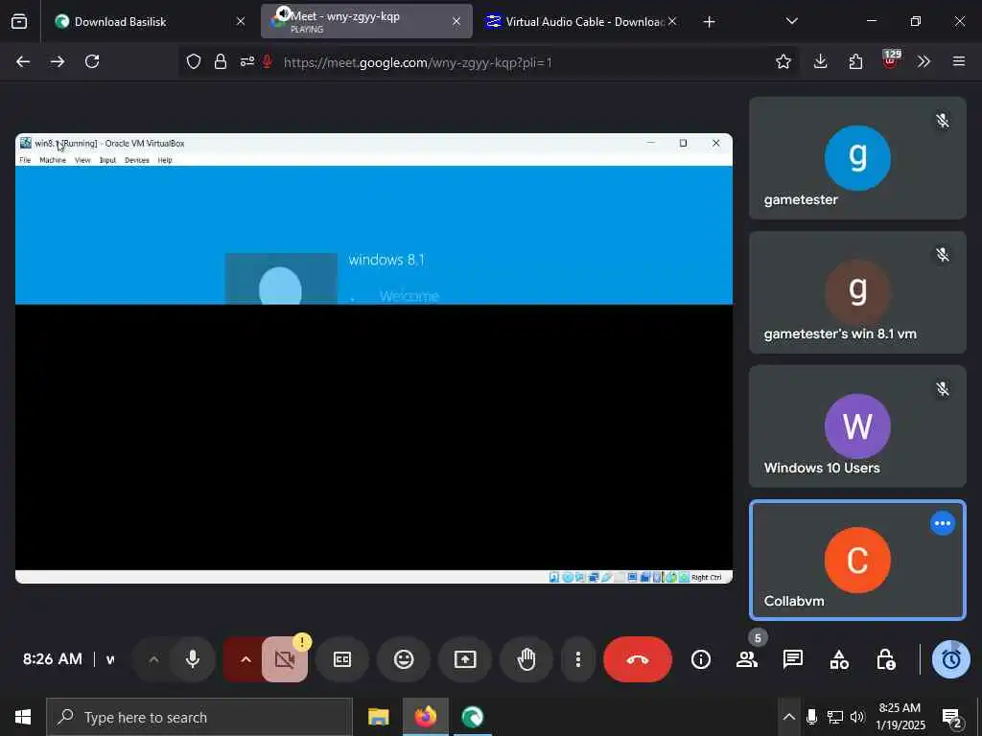Open notification center with 2 badge
Viewport: 982px width, 736px height.
point(952,718)
